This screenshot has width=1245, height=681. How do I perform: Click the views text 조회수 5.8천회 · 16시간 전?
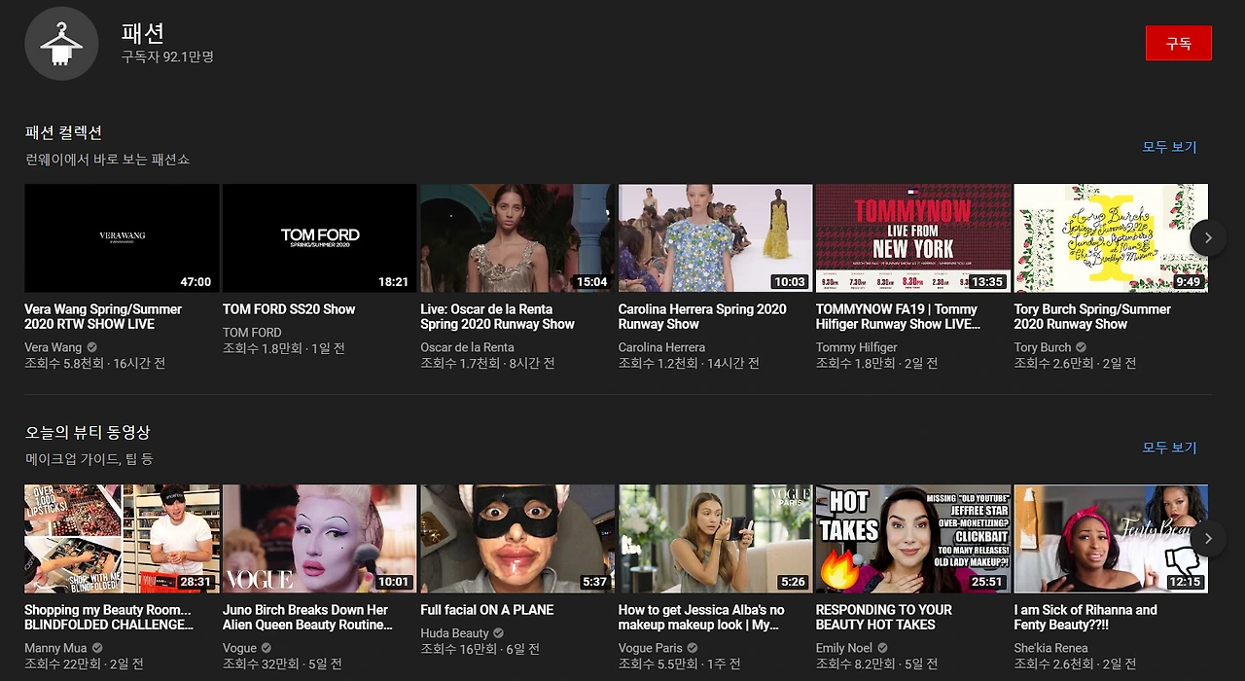pyautogui.click(x=95, y=363)
